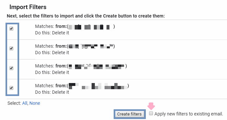
Task: Enable the Apply new filters checkbox
Action: click(151, 113)
